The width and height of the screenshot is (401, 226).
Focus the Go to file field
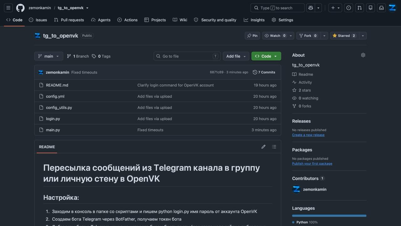coord(187,56)
